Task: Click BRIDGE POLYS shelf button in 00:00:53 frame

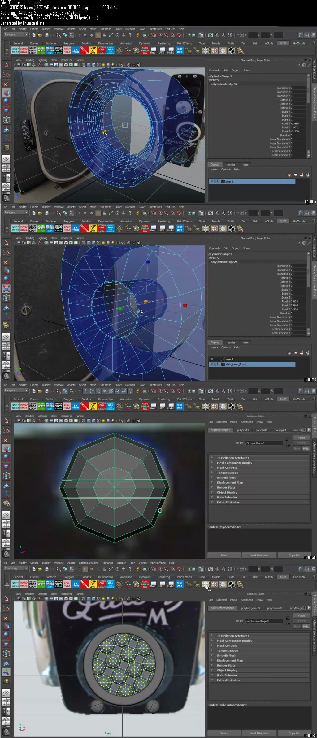Action: coord(59,585)
